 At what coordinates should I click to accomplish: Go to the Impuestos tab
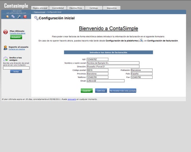112,8
